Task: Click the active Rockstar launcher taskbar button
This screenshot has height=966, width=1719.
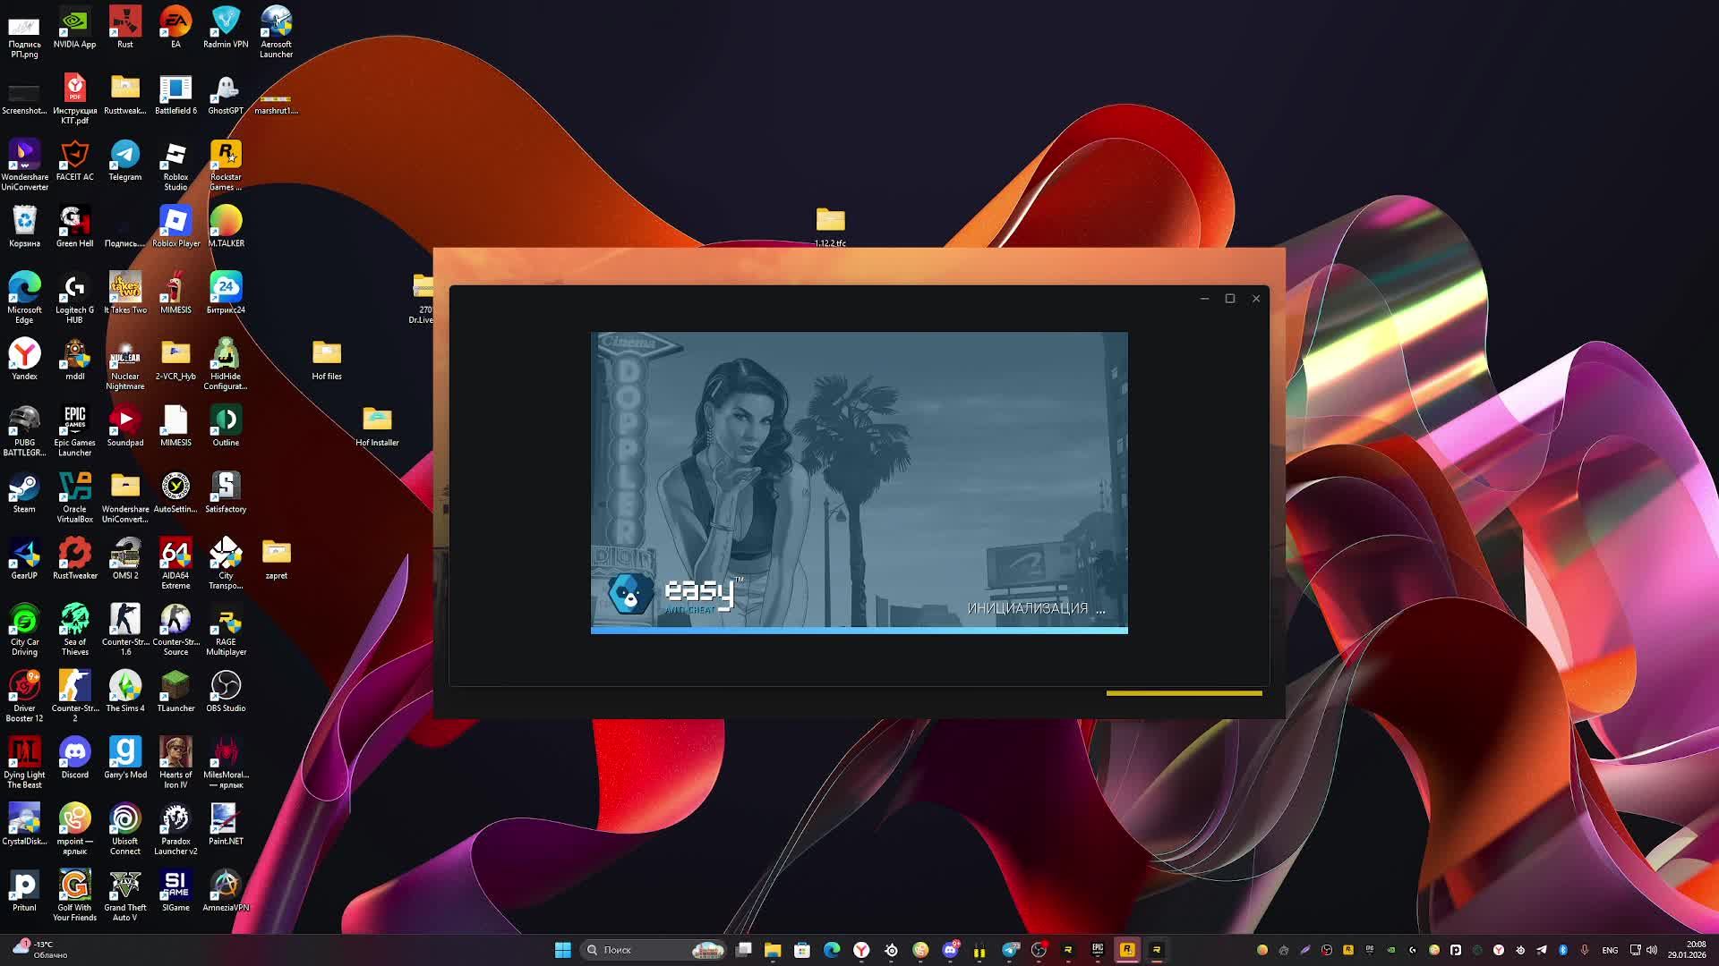Action: pyautogui.click(x=1127, y=950)
